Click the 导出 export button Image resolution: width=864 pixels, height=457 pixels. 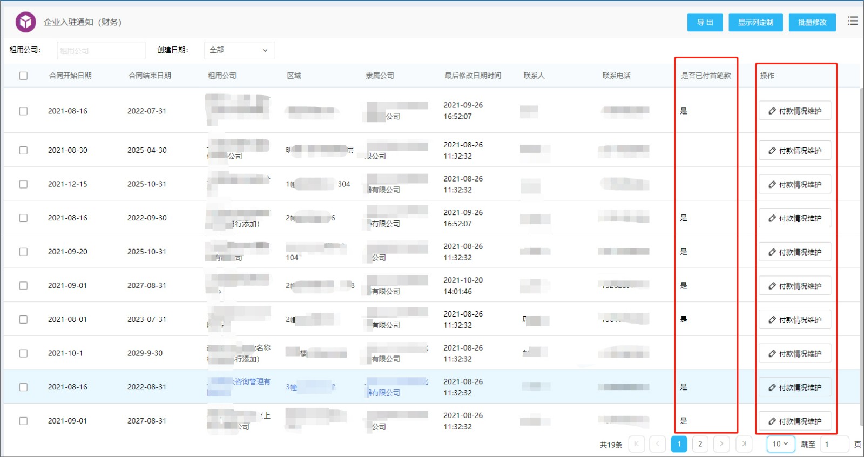[x=705, y=22]
